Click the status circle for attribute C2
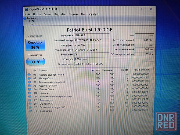 [x=30, y=100]
